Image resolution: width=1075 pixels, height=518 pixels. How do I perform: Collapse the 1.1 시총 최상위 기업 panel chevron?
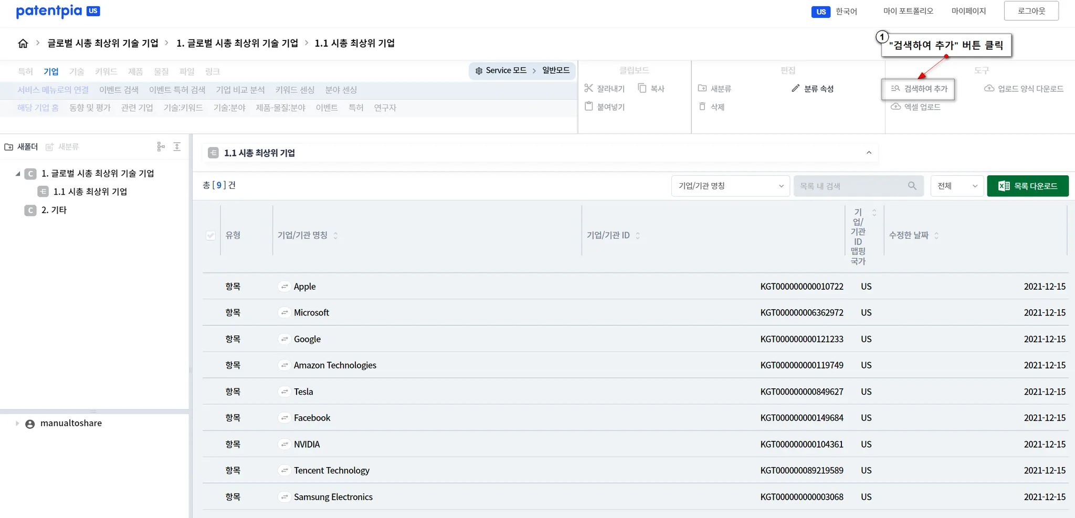click(x=869, y=153)
